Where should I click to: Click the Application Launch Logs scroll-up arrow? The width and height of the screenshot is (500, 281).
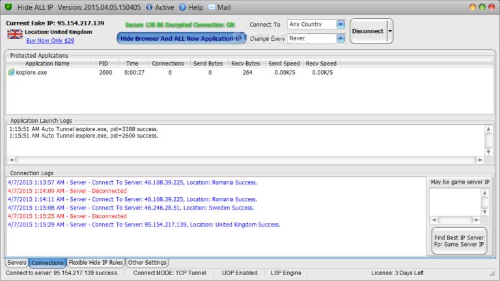(488, 129)
